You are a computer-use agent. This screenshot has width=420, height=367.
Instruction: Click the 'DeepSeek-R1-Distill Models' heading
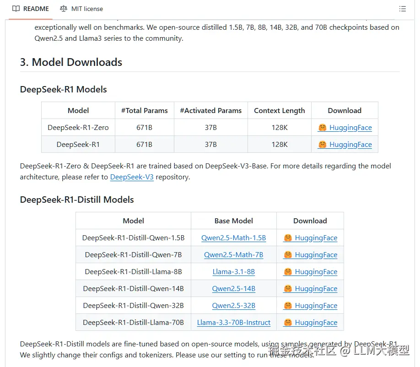coord(77,200)
